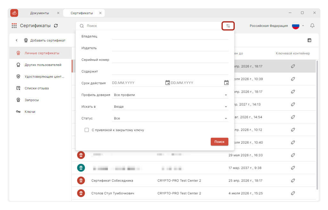This screenshot has height=210, width=328.
Task: Open Удостоверяющие центры section
Action: [41, 76]
